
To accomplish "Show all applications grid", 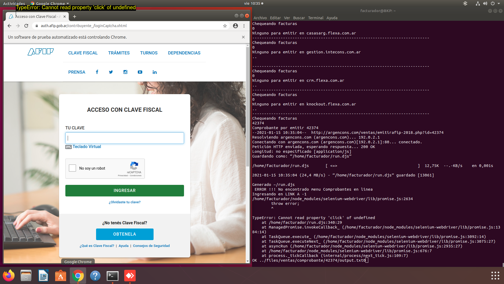I will click(x=495, y=276).
